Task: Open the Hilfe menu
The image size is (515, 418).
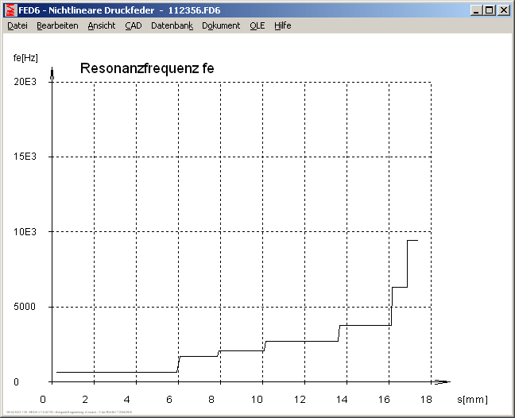Action: [283, 25]
